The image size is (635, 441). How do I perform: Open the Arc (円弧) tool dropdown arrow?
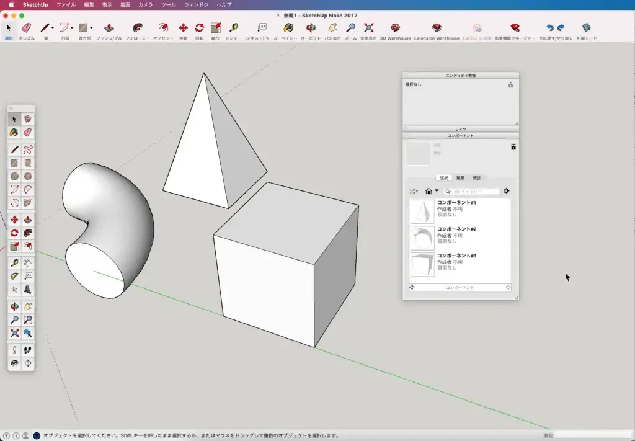(x=72, y=28)
